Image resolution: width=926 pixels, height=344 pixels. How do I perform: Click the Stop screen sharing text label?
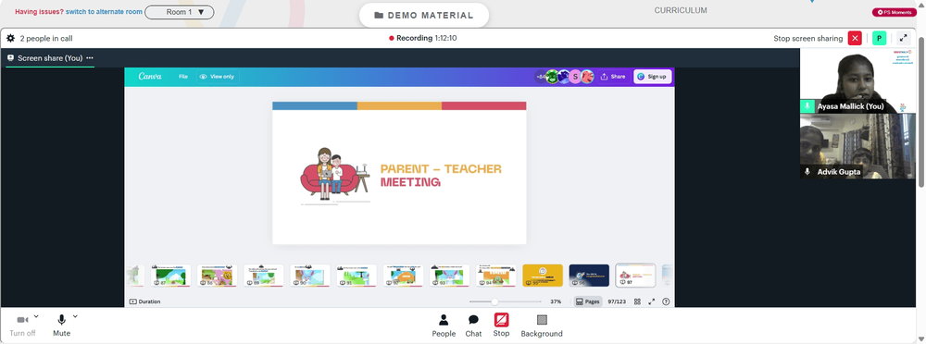click(x=807, y=38)
